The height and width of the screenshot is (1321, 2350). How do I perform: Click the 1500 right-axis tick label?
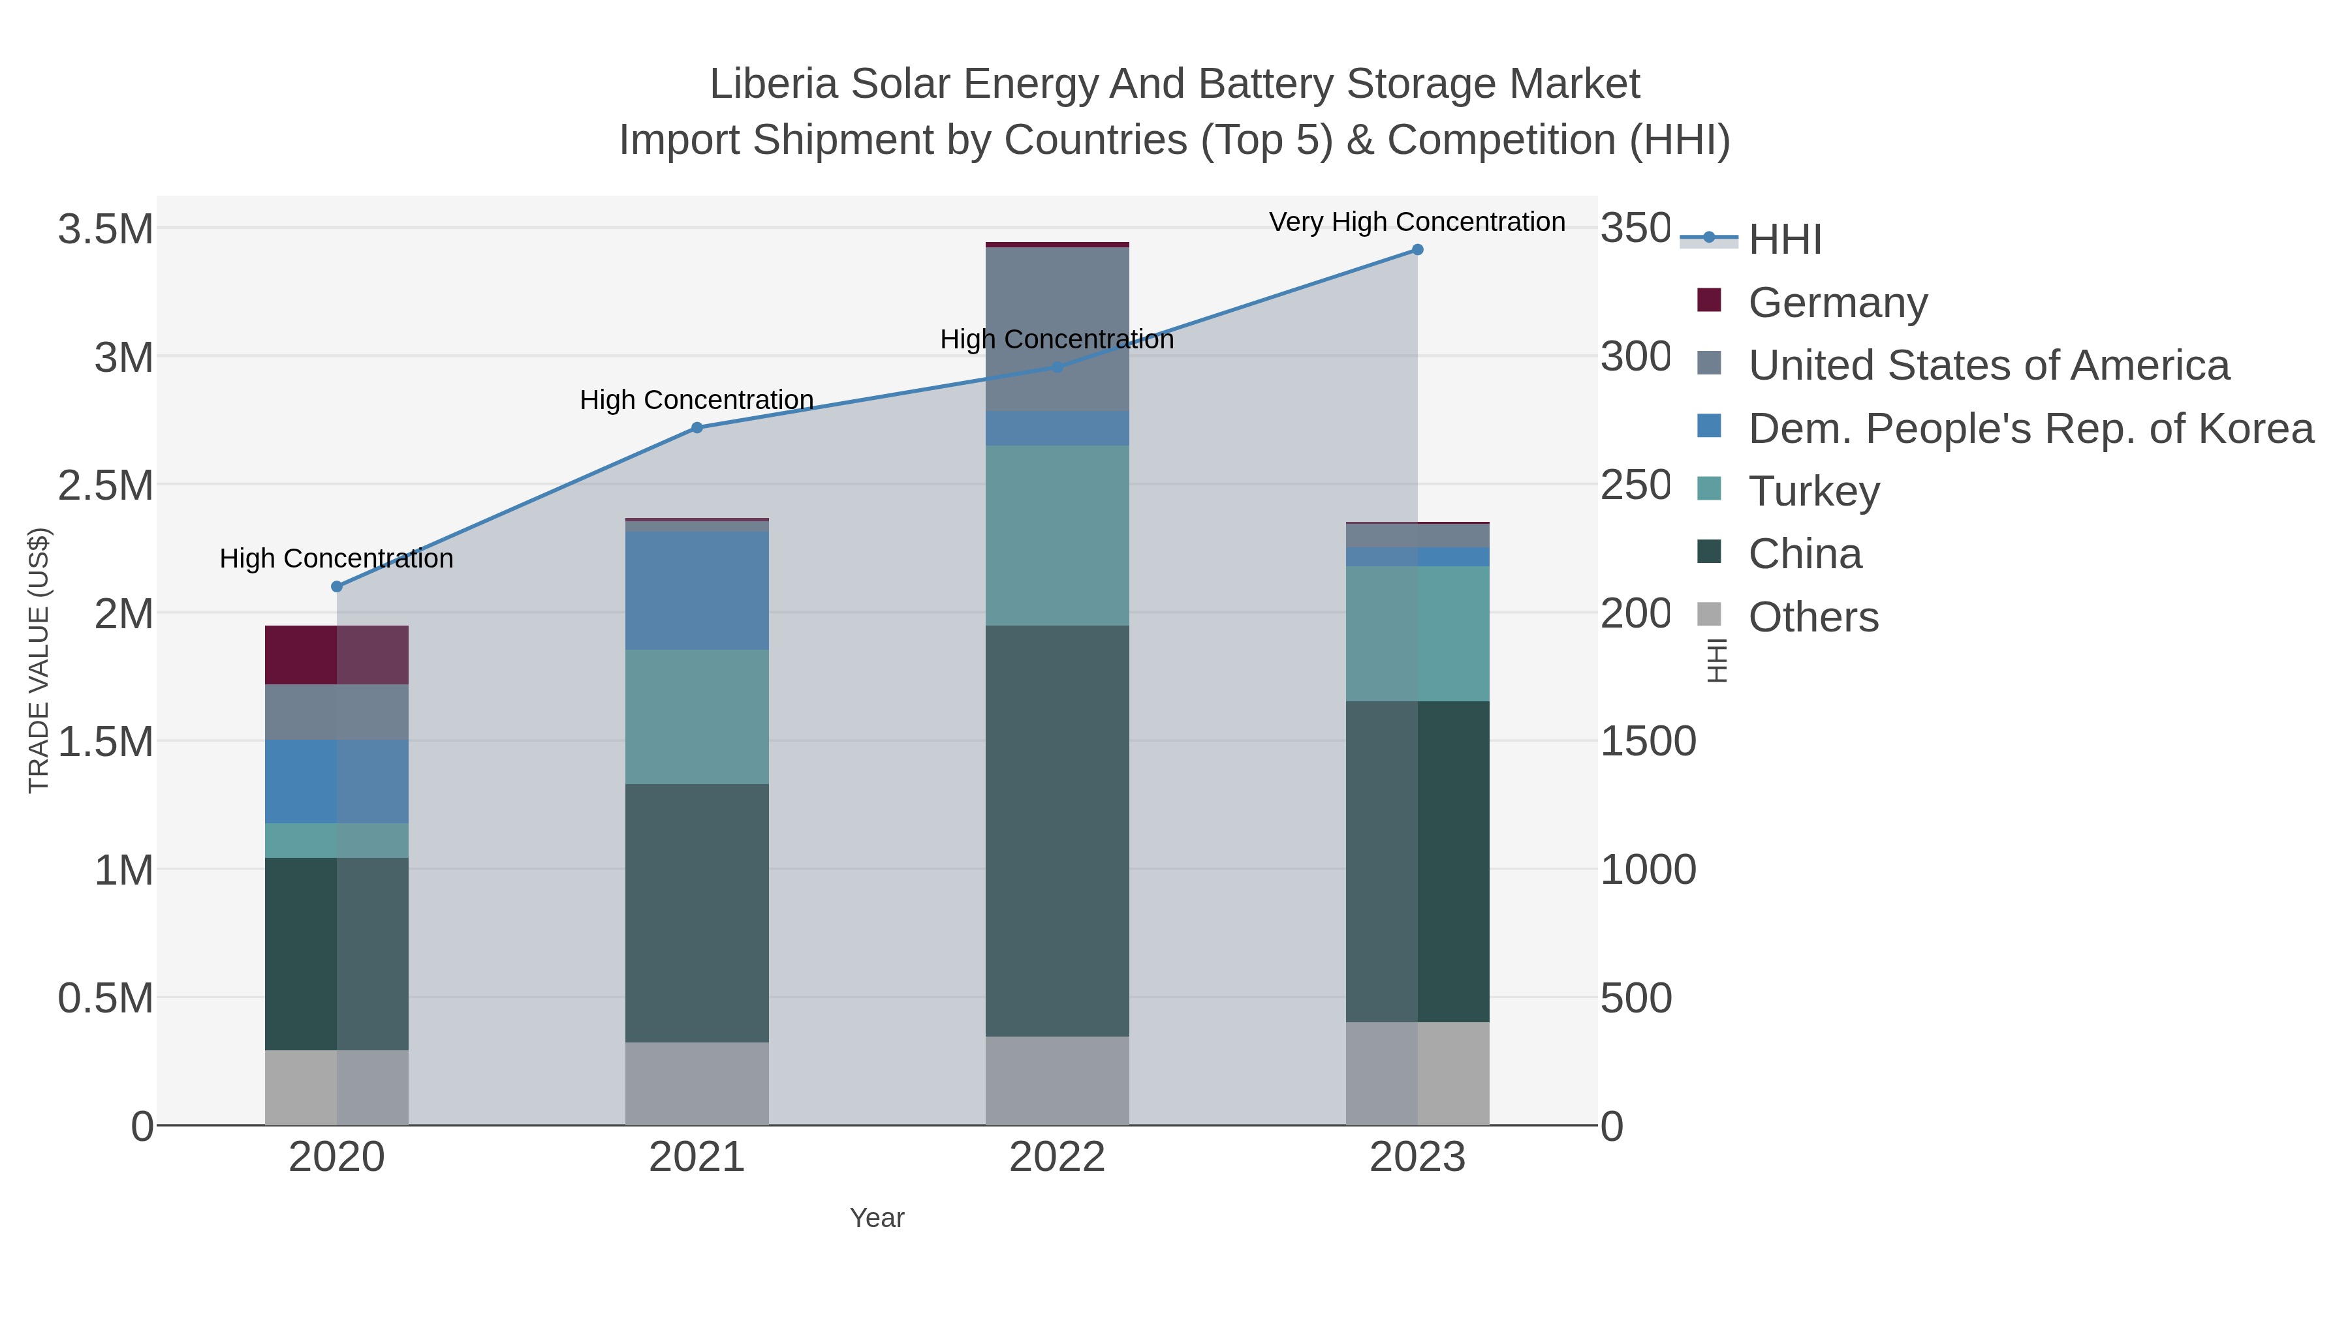coord(1648,742)
